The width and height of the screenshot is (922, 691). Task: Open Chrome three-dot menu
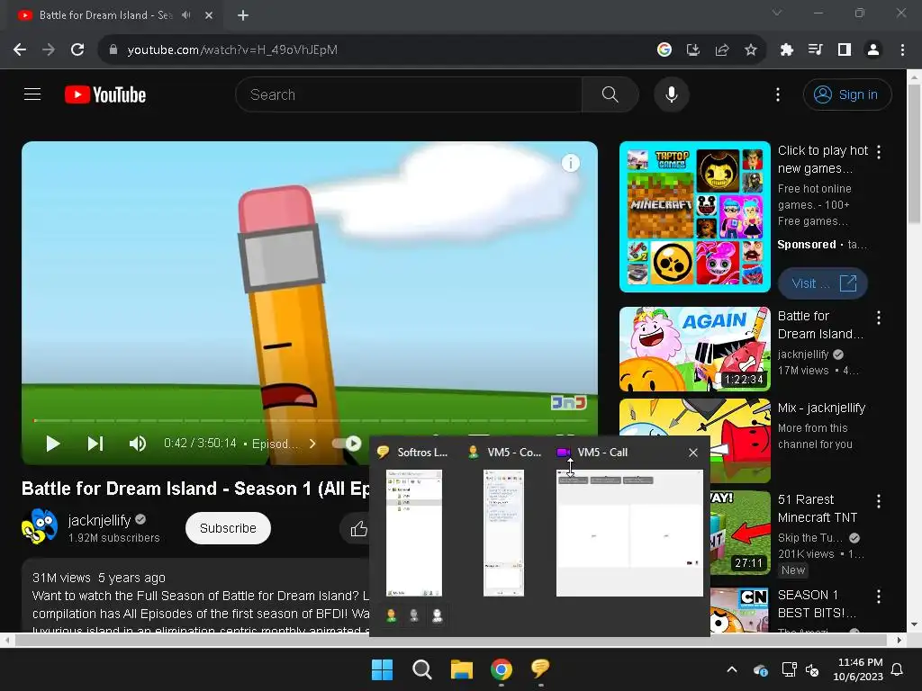902,50
